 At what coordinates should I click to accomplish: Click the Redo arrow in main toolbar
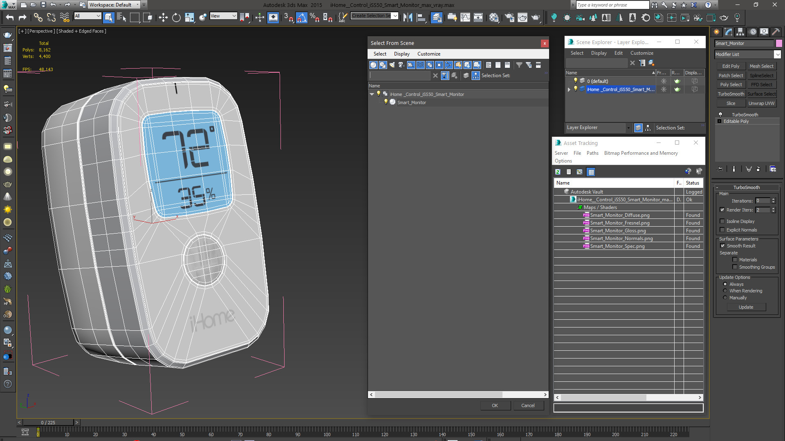pyautogui.click(x=22, y=18)
